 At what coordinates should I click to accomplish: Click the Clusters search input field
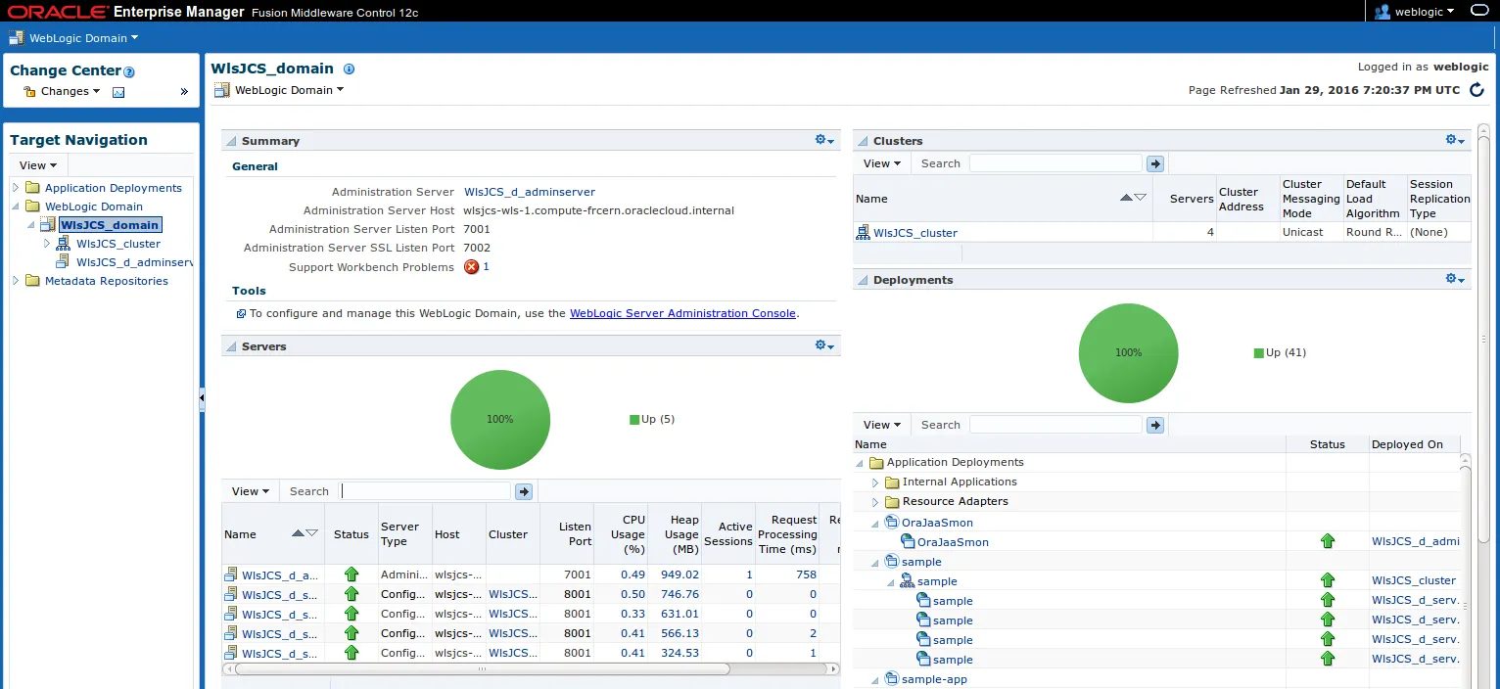[1055, 163]
